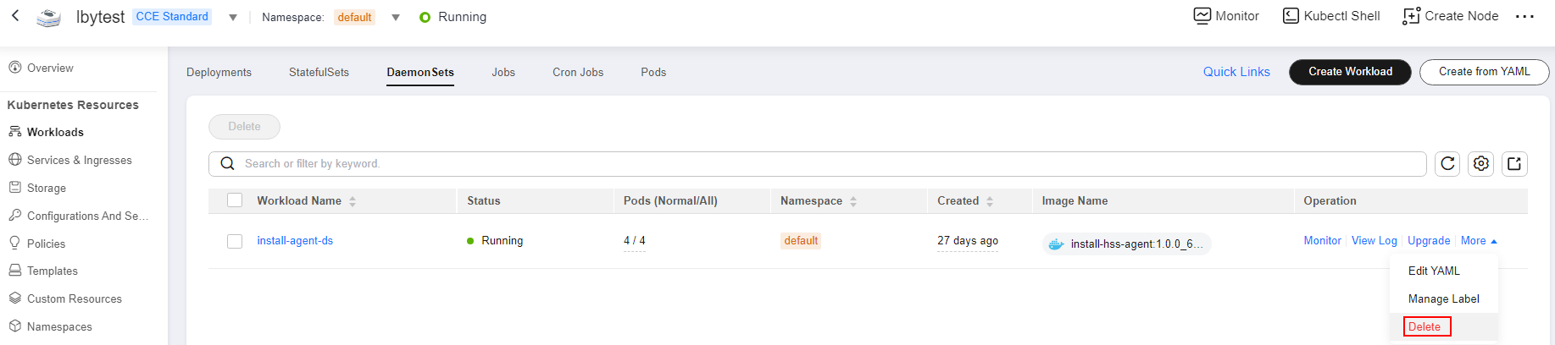Screen dimensions: 1555x345
Task: Open the three-dot overflow menu
Action: pos(1524,16)
